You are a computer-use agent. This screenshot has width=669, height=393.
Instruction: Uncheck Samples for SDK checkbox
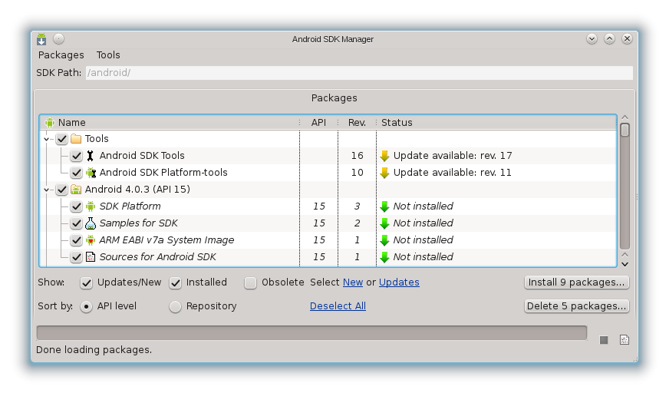coord(77,223)
